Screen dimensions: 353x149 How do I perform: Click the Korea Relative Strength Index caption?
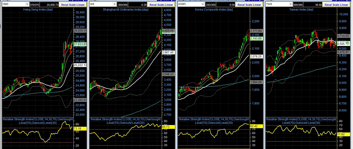(x=214, y=121)
